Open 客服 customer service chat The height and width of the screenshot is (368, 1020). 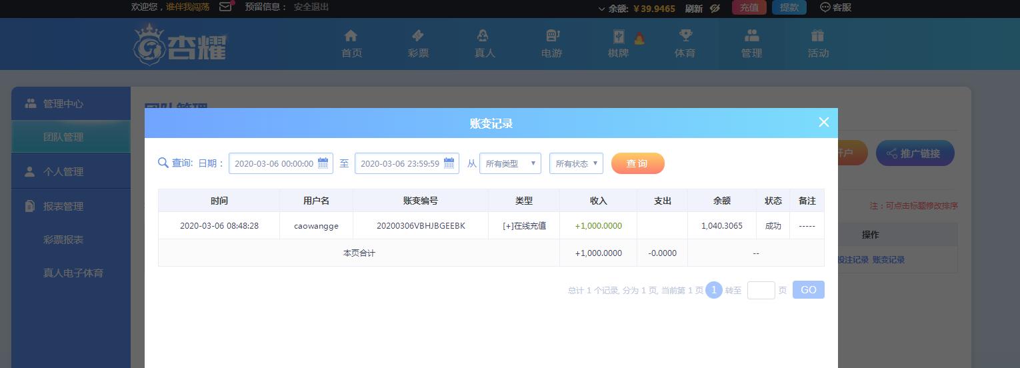tap(836, 7)
